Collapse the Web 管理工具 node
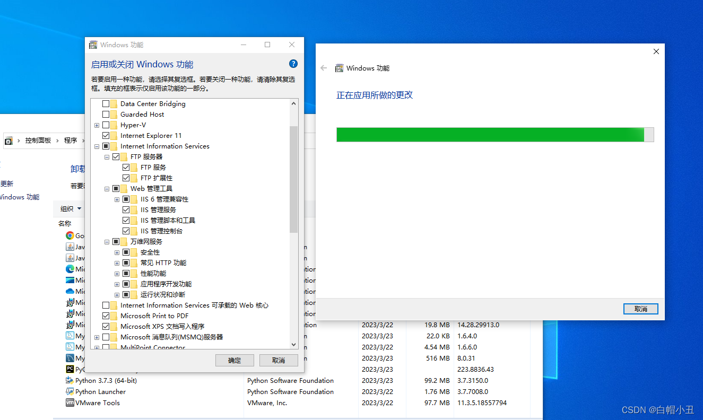The image size is (703, 420). 107,189
